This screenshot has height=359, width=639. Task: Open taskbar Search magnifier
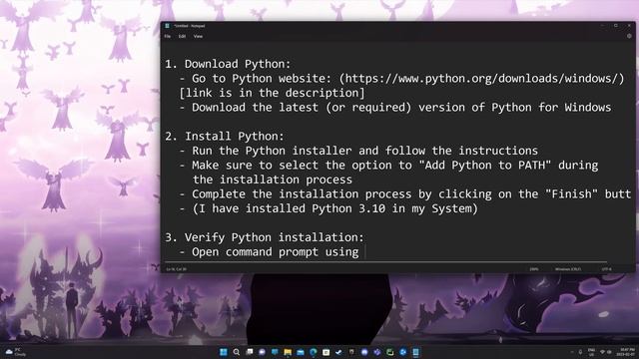click(236, 352)
